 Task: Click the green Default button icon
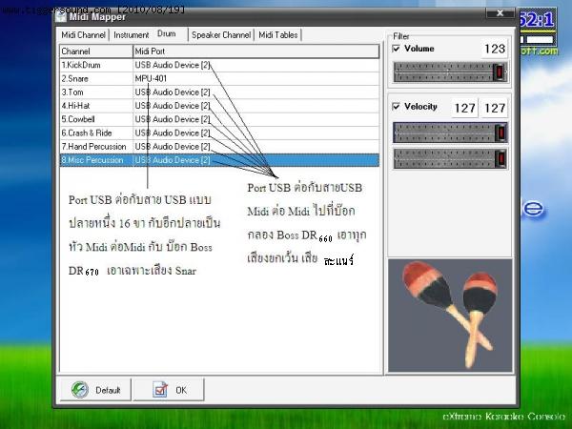tap(79, 390)
